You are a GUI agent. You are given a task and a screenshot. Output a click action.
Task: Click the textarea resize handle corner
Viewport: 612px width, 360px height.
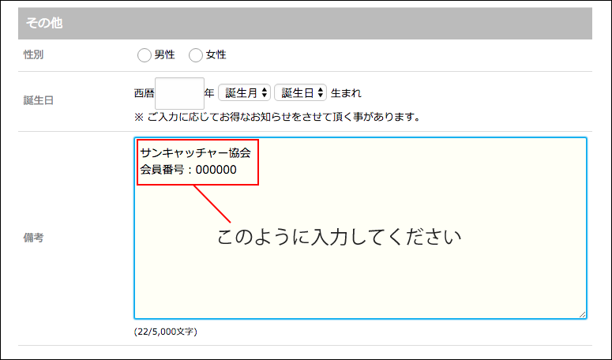point(582,314)
